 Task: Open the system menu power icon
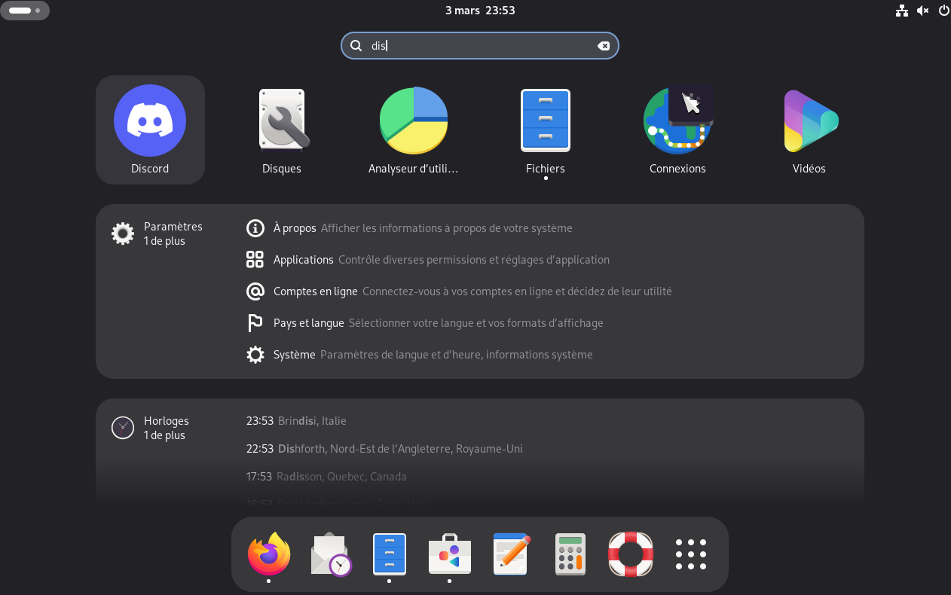pos(943,11)
